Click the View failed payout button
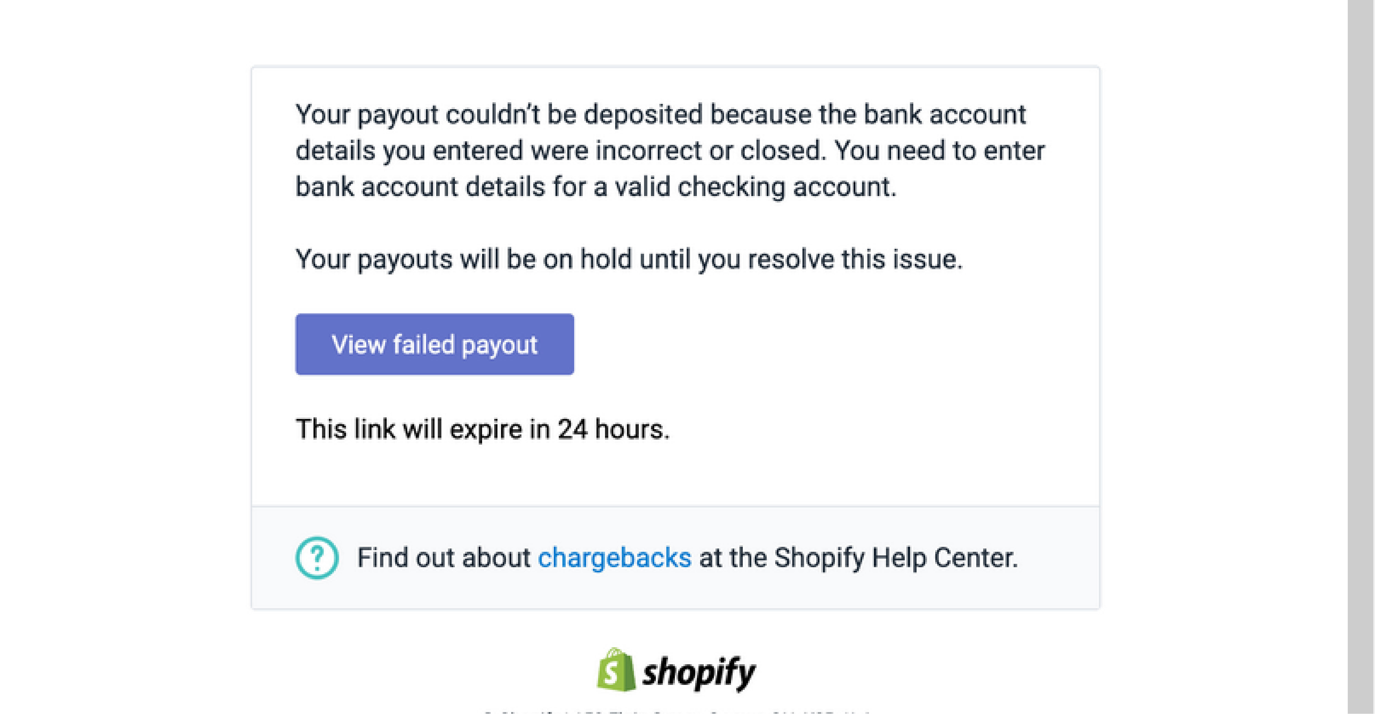 pyautogui.click(x=435, y=344)
